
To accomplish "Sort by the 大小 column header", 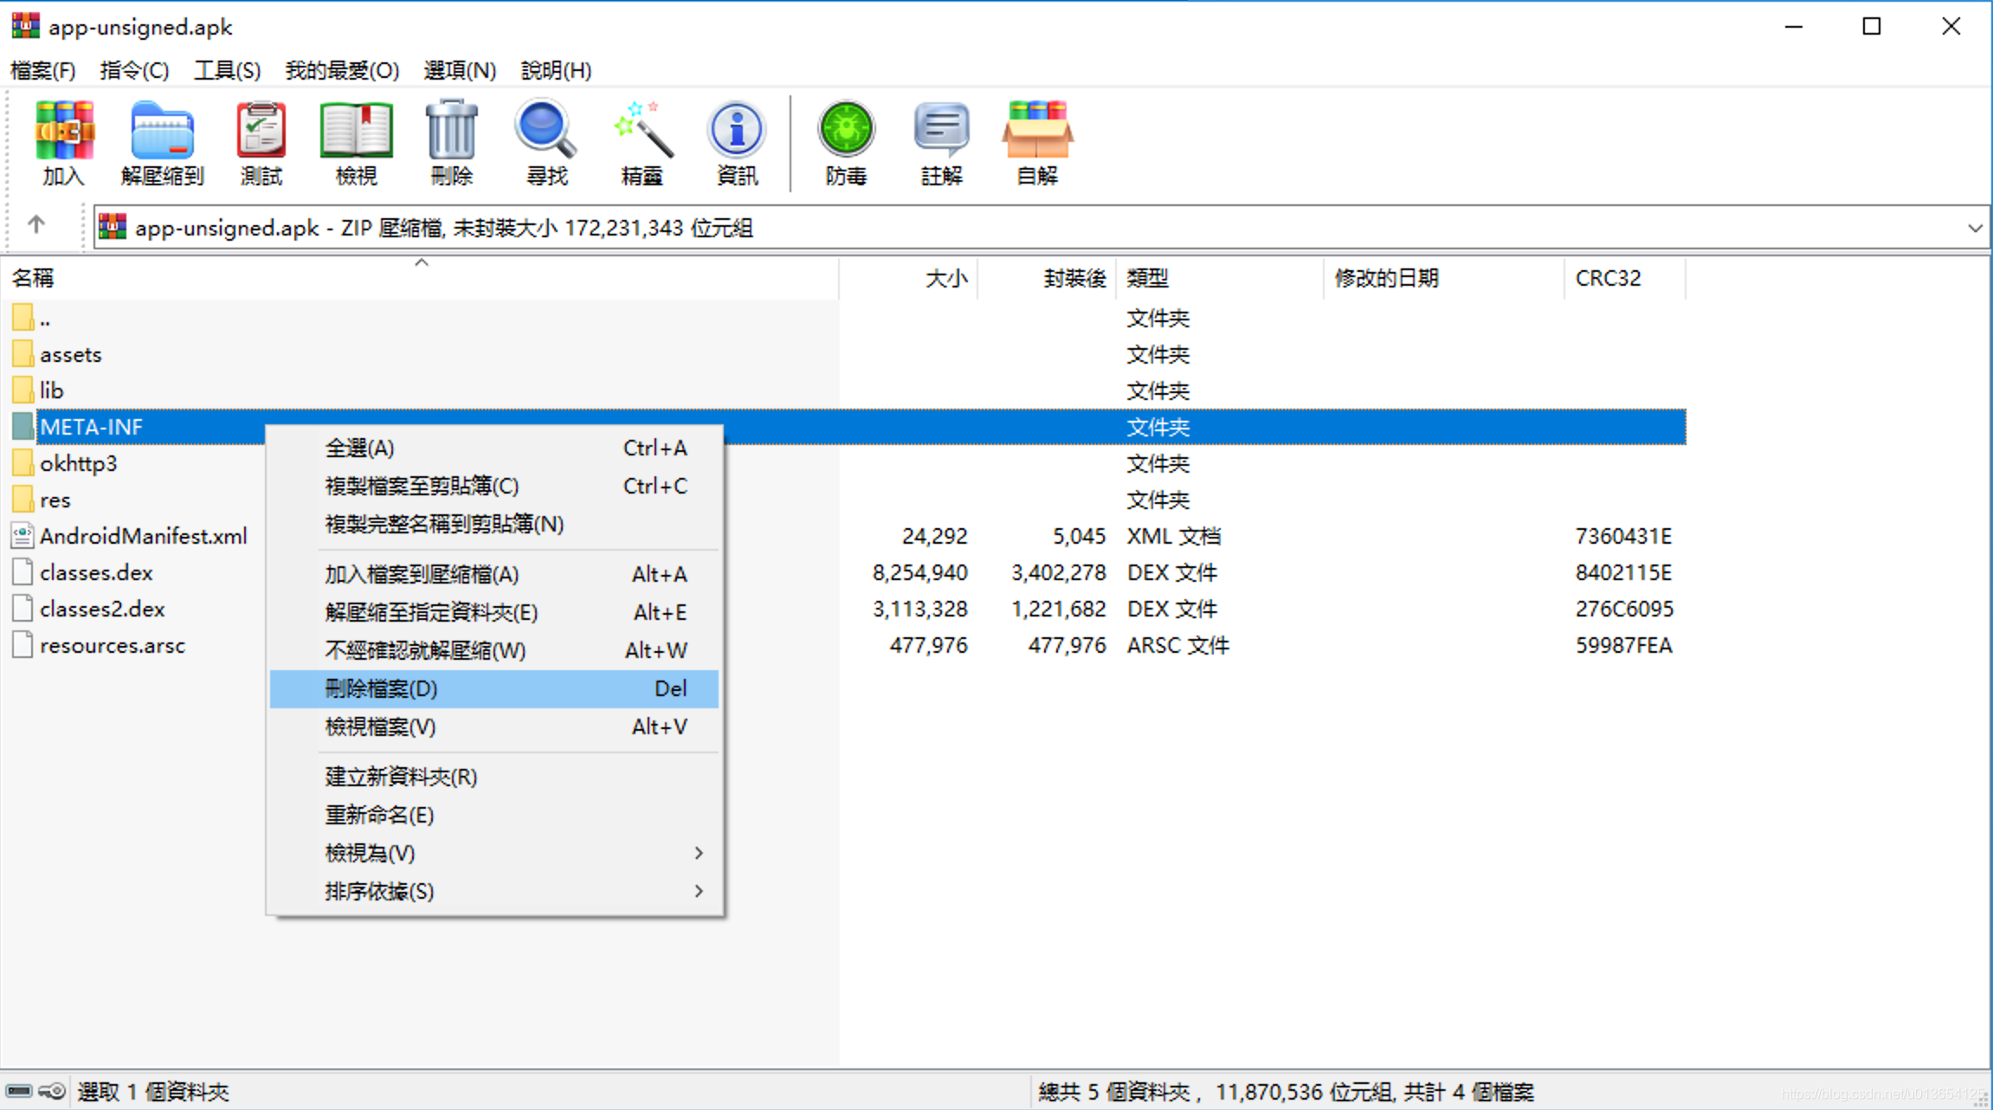I will point(945,278).
